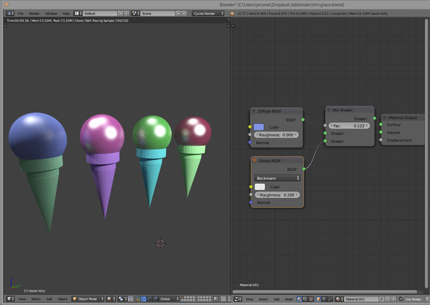Click add new material plus icon
This screenshot has height=305, width=430.
click(x=389, y=299)
